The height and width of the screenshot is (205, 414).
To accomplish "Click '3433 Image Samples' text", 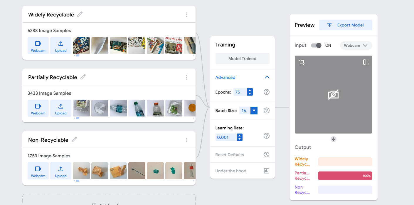I will point(49,93).
